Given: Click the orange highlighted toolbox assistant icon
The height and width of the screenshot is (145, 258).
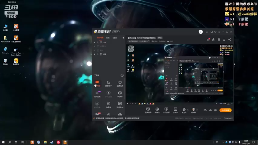Looking at the screenshot, I should (x=97, y=83).
